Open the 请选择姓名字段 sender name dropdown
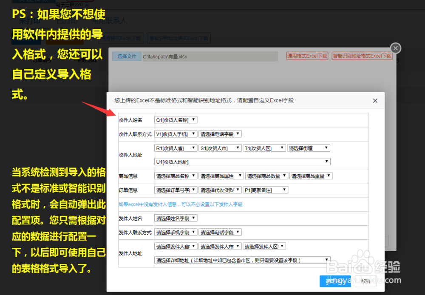The width and height of the screenshot is (425, 295). pyautogui.click(x=176, y=218)
